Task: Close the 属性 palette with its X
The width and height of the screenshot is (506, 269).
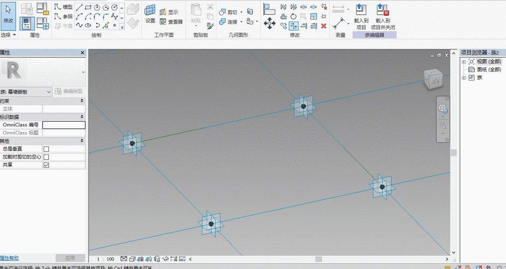Action: (x=83, y=53)
